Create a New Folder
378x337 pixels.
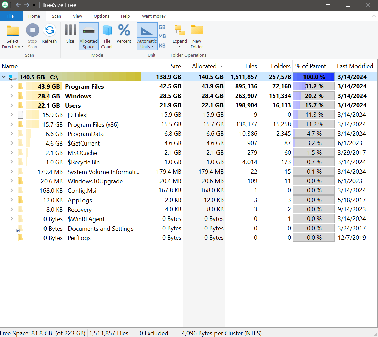pyautogui.click(x=197, y=36)
